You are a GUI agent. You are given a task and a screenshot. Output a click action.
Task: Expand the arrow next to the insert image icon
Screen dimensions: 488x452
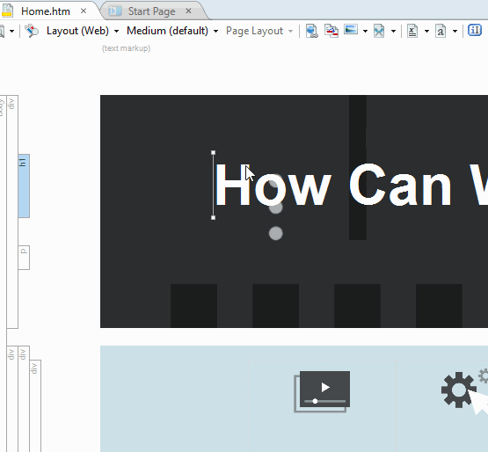365,31
